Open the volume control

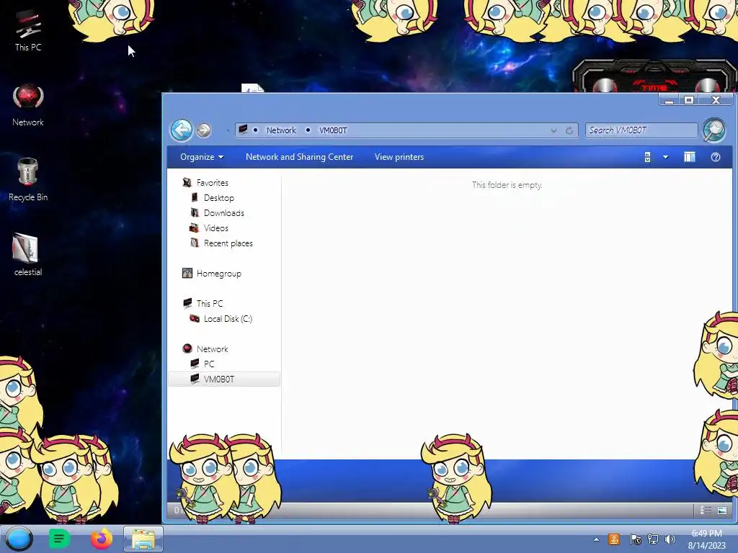(x=670, y=539)
